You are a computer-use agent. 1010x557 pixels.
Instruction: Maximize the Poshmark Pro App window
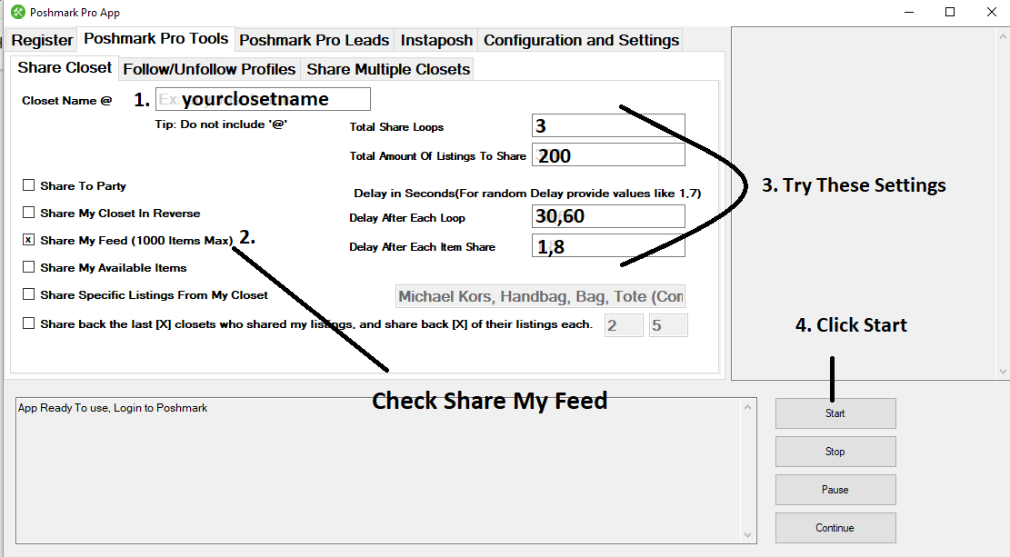coord(949,12)
